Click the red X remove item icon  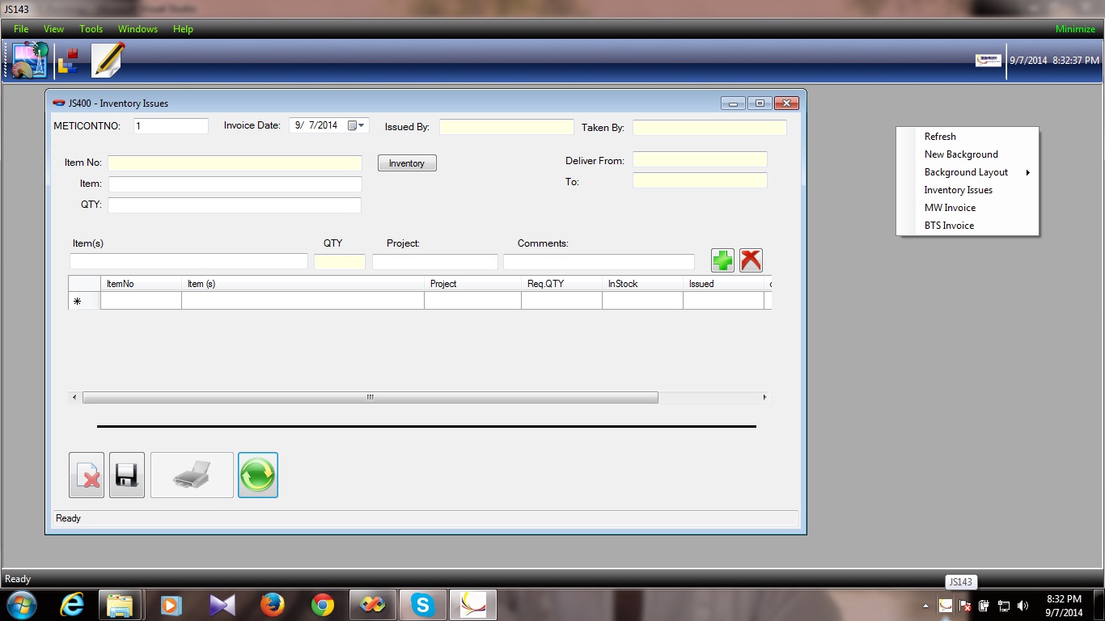coord(751,260)
